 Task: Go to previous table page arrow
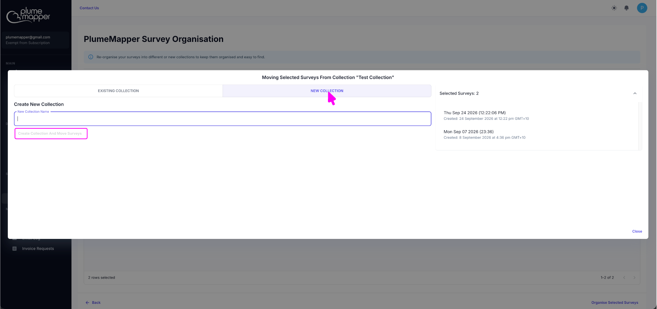click(624, 277)
